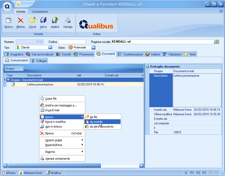Choose 'Copia file' from context menu
This screenshot has height=176, width=225.
tap(51, 99)
